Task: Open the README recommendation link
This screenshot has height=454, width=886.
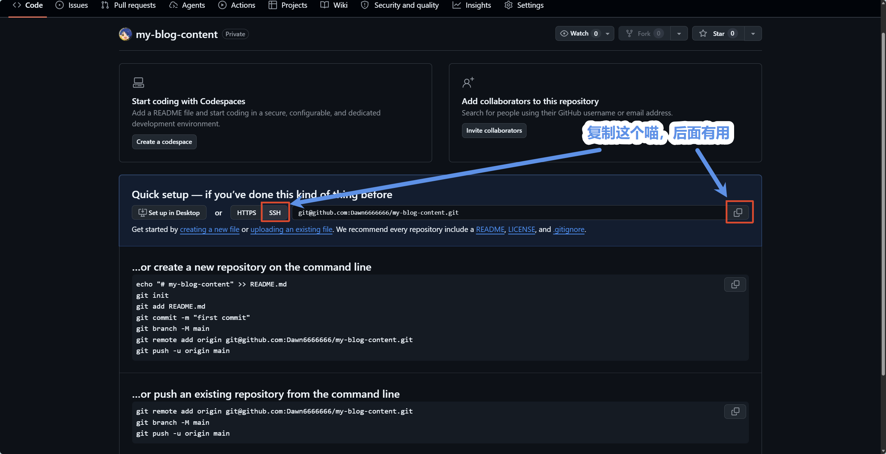Action: 490,229
